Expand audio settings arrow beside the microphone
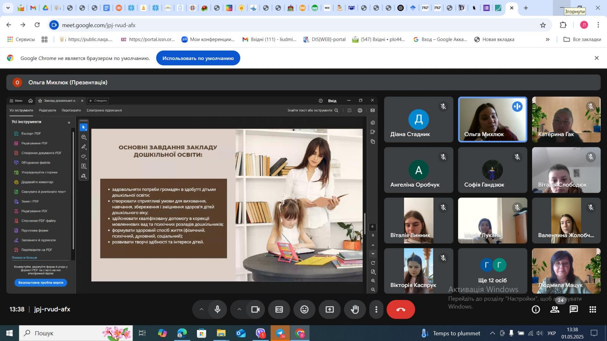Screen dimensions: 607x341 (201, 309)
